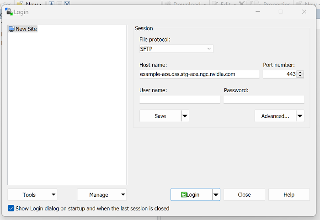Click the Port number field showing 443
The height and width of the screenshot is (220, 320).
tap(279, 74)
